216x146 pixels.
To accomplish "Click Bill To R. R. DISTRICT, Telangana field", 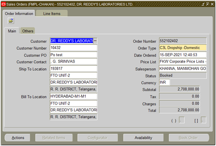I will (74, 117).
